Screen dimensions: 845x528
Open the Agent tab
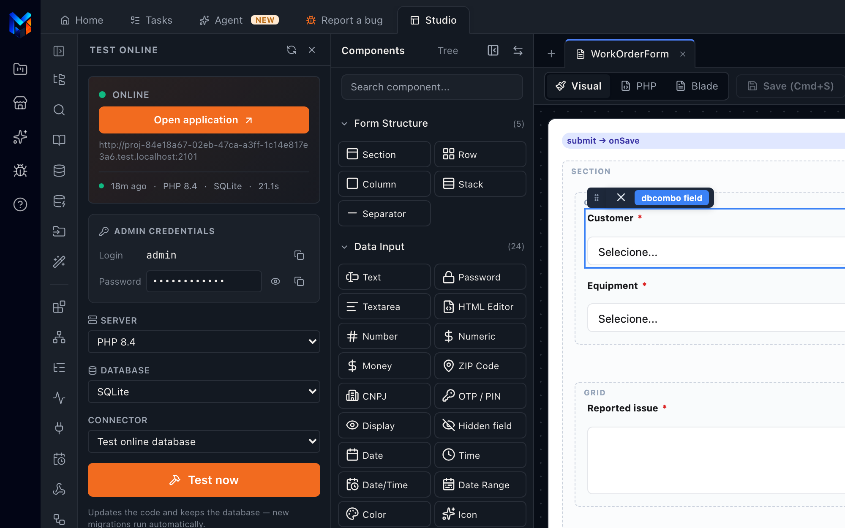coord(239,20)
